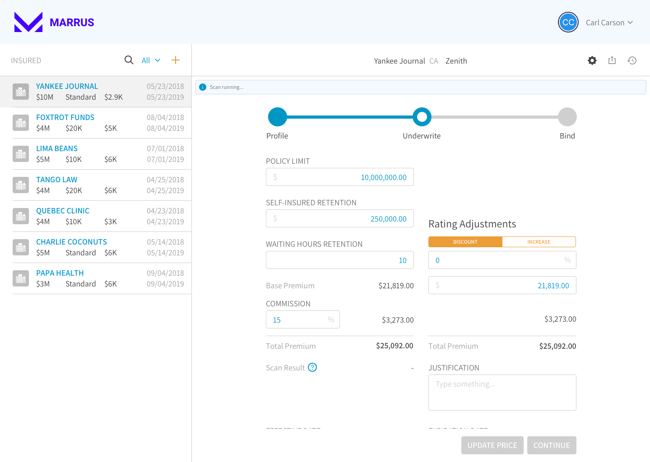Image resolution: width=650 pixels, height=462 pixels.
Task: Click the Continue button
Action: click(552, 445)
